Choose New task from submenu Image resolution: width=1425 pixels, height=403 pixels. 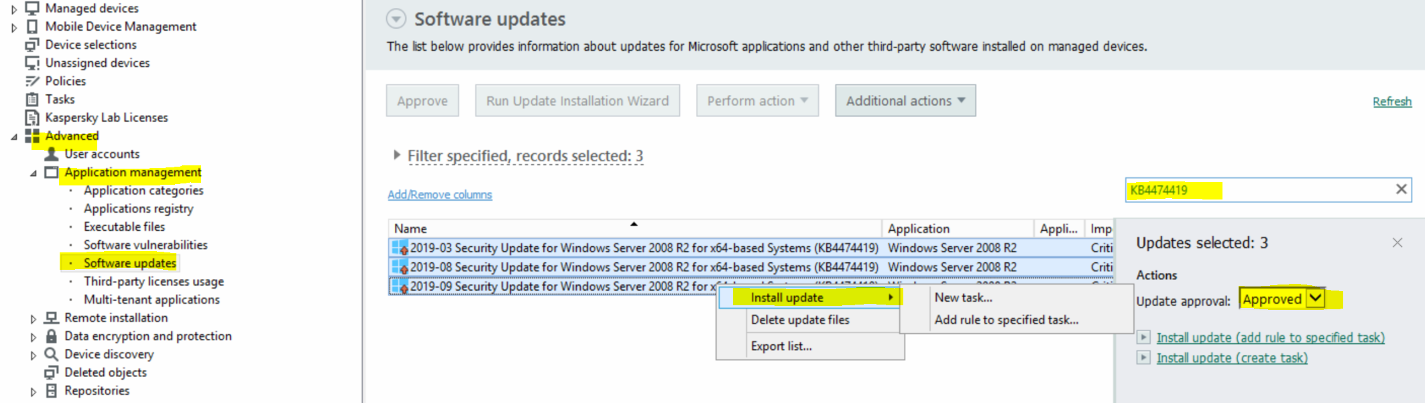963,298
